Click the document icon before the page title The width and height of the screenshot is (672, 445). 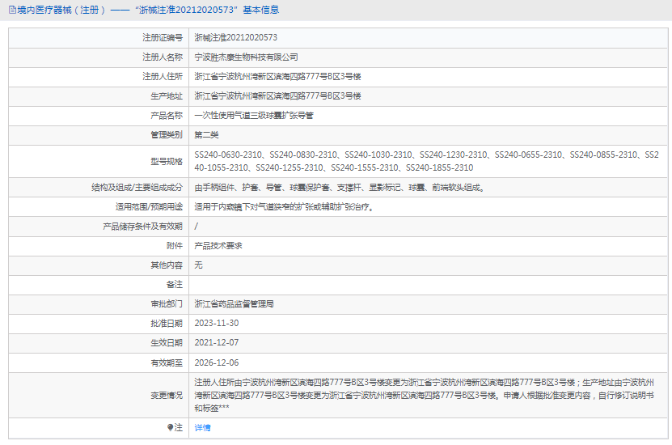coord(12,10)
